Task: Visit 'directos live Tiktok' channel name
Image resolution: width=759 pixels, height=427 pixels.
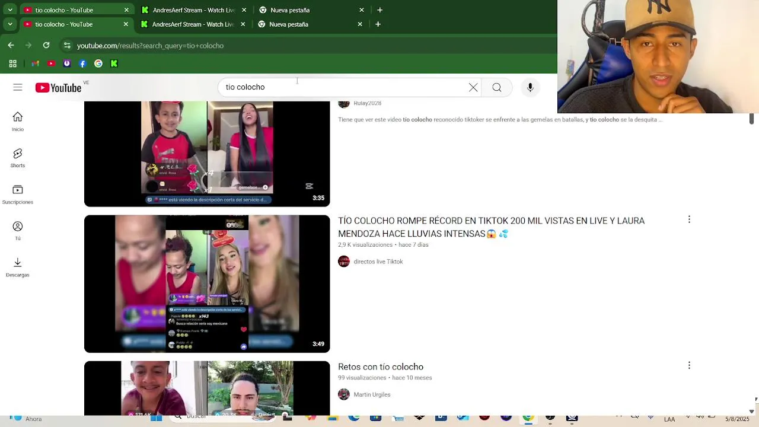Action: (x=378, y=262)
